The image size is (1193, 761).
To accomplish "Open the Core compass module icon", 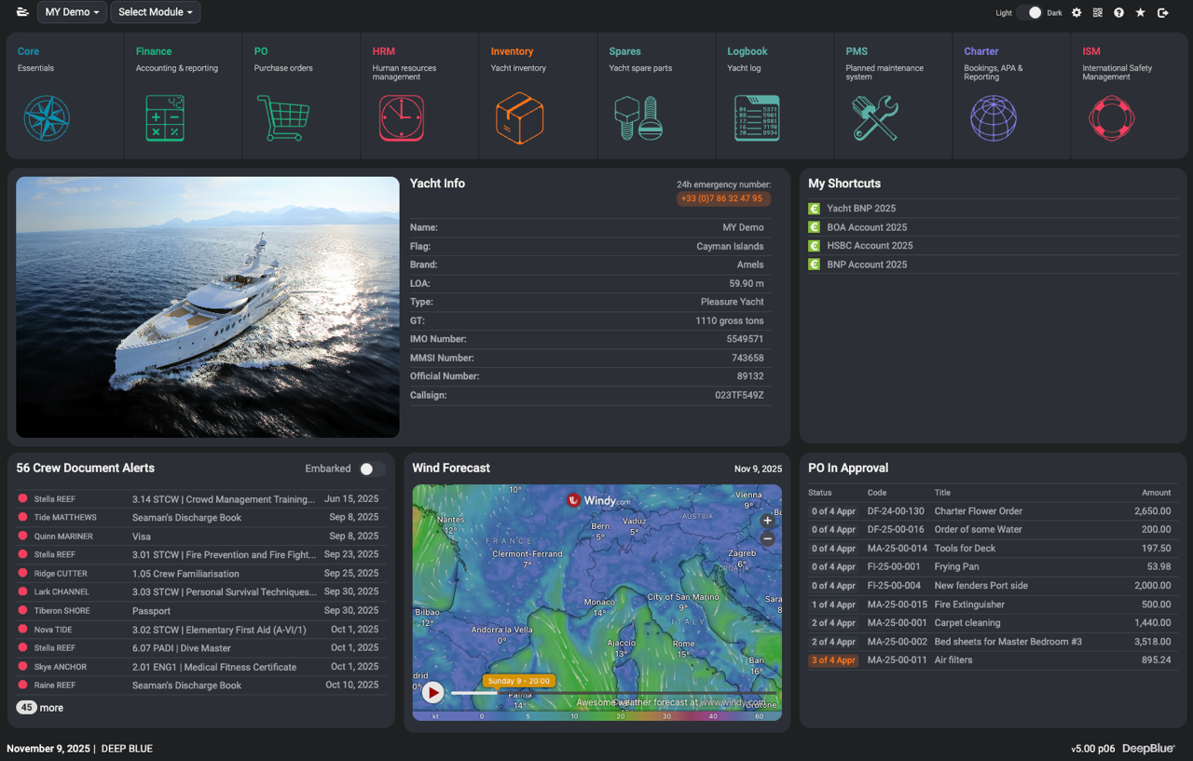I will click(x=47, y=118).
